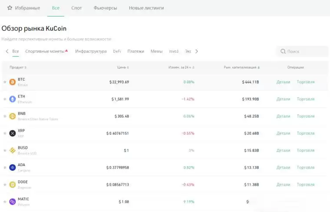Open Детали link for BTC
This screenshot has height=212, width=330.
coord(283,82)
